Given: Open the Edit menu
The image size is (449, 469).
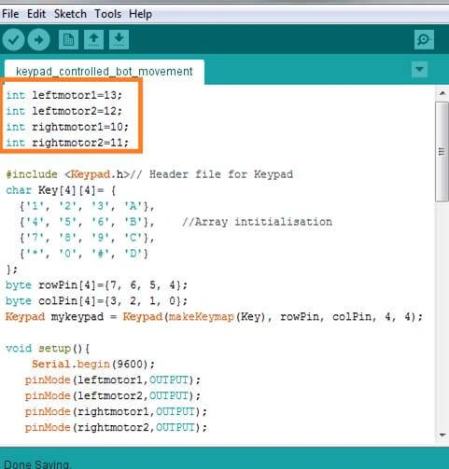Looking at the screenshot, I should pos(36,14).
